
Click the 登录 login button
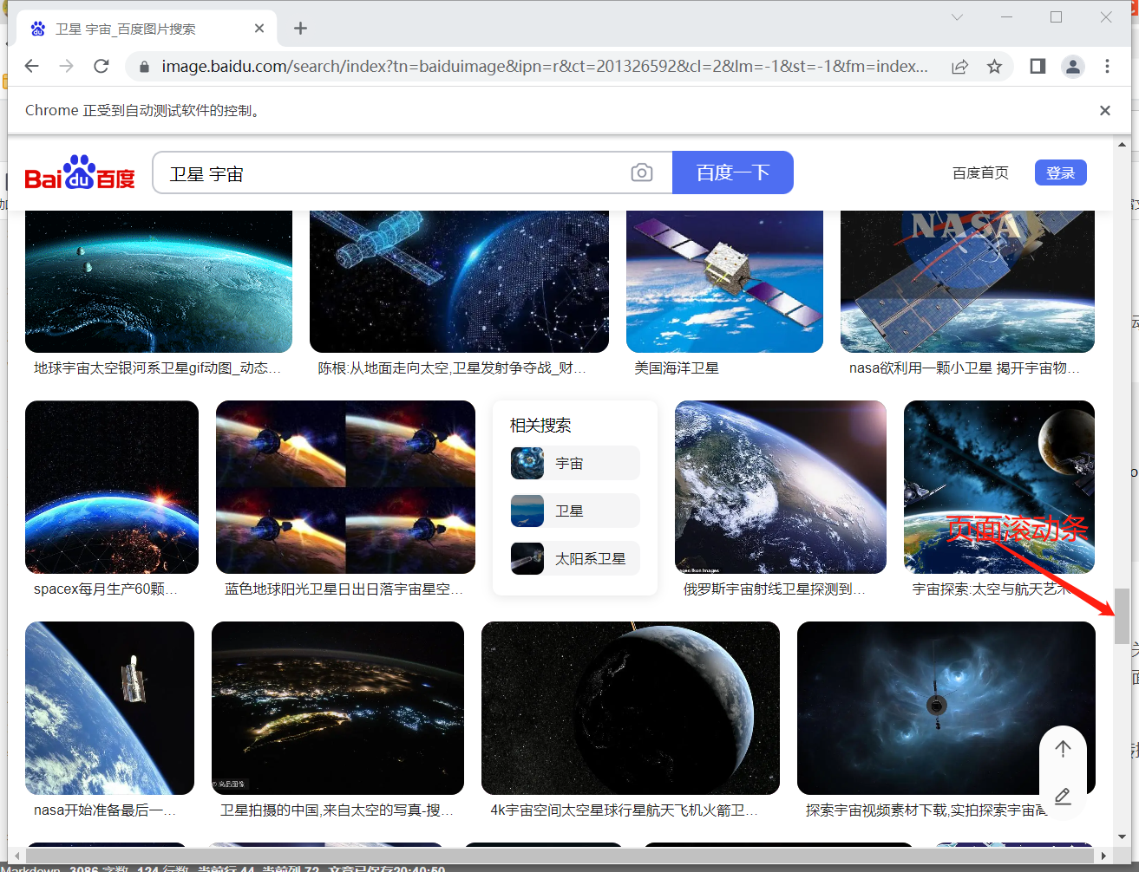coord(1060,172)
